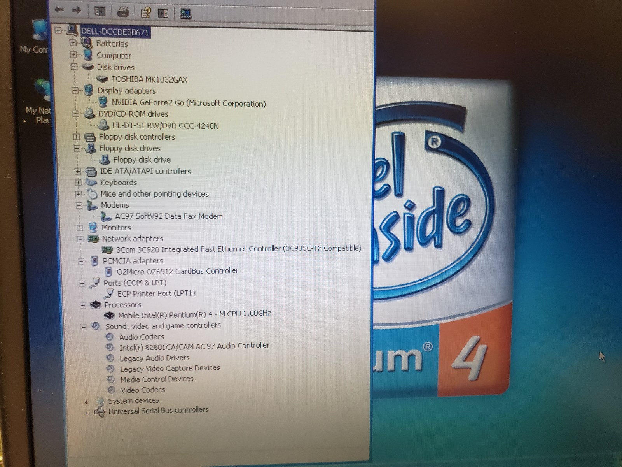Screen dimensions: 622x467
Task: Select the System devices label
Action: coord(134,400)
